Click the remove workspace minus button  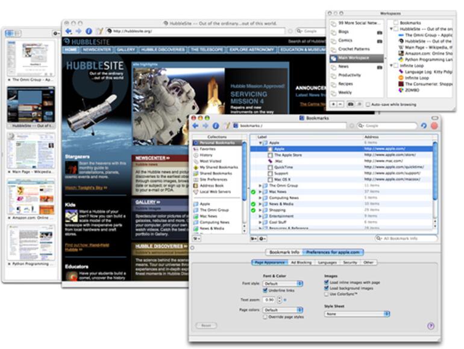(340, 104)
